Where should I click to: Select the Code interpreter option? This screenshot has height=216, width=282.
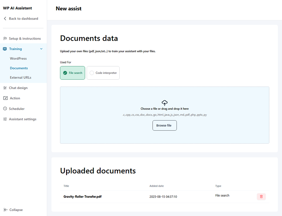point(103,73)
